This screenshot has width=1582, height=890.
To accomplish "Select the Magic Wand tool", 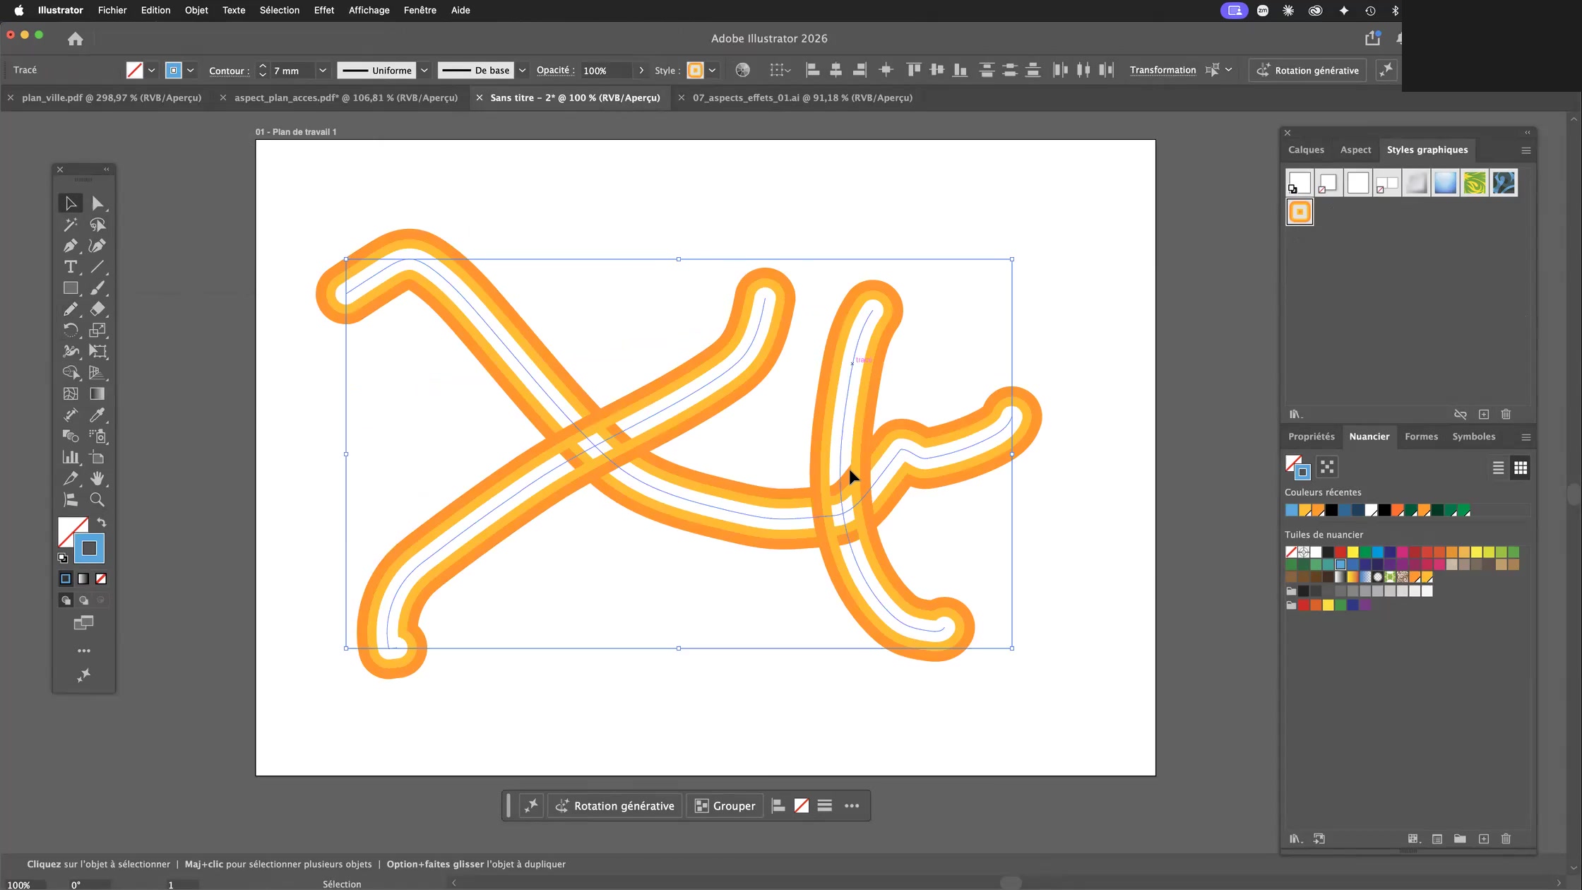I will pos(71,225).
